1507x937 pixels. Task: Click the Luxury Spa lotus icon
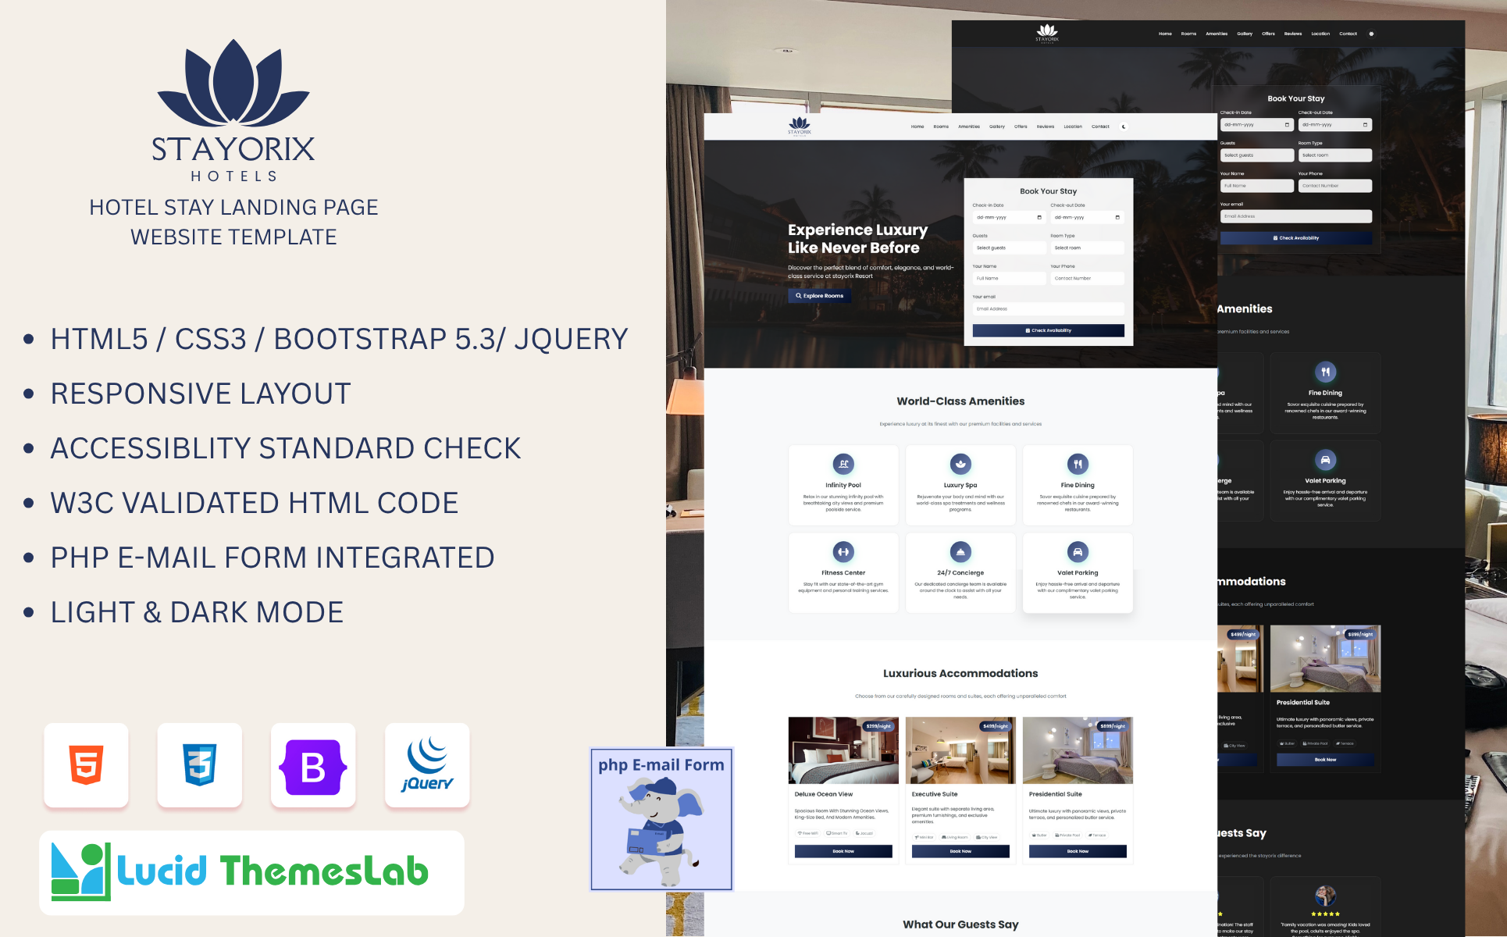tap(960, 464)
